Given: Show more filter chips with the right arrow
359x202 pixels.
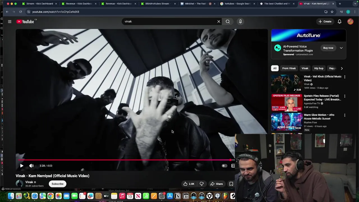Looking at the screenshot, I should point(342,68).
